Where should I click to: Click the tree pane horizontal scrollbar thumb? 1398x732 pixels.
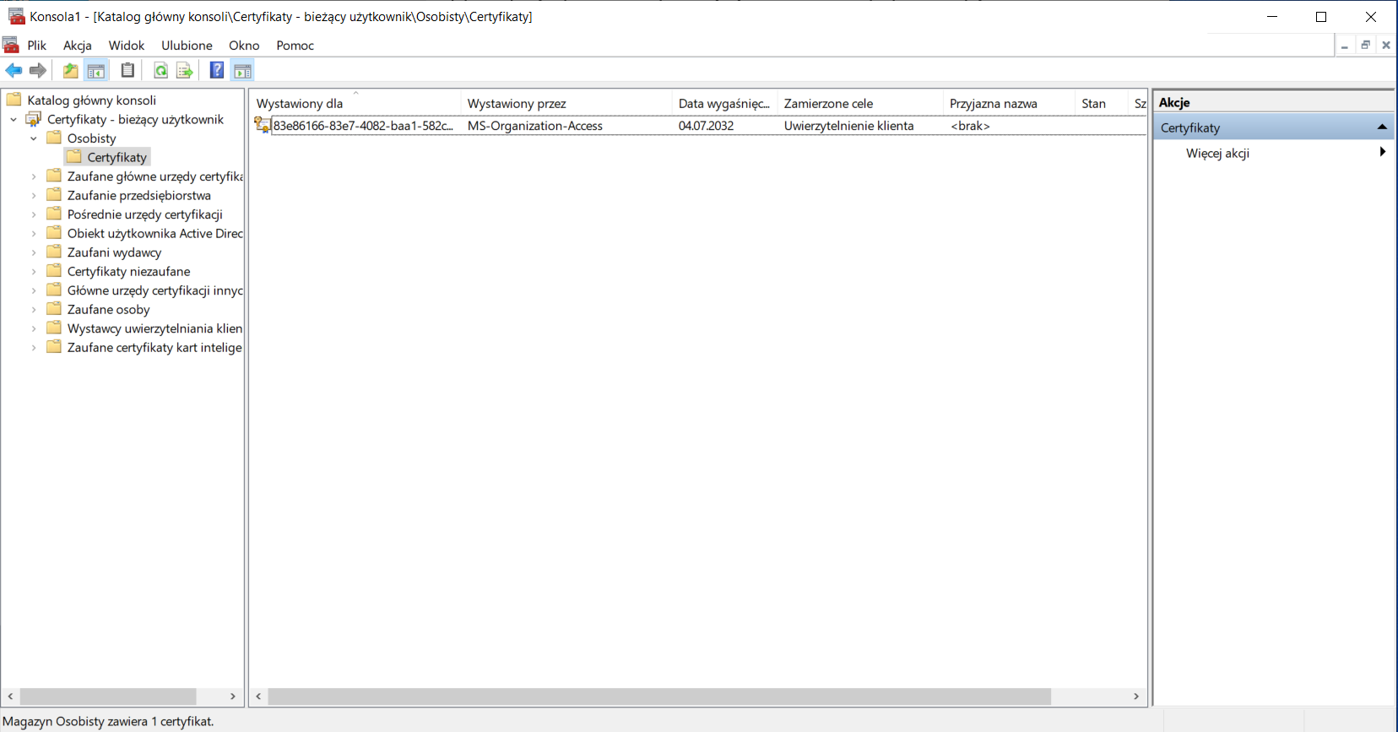(108, 697)
